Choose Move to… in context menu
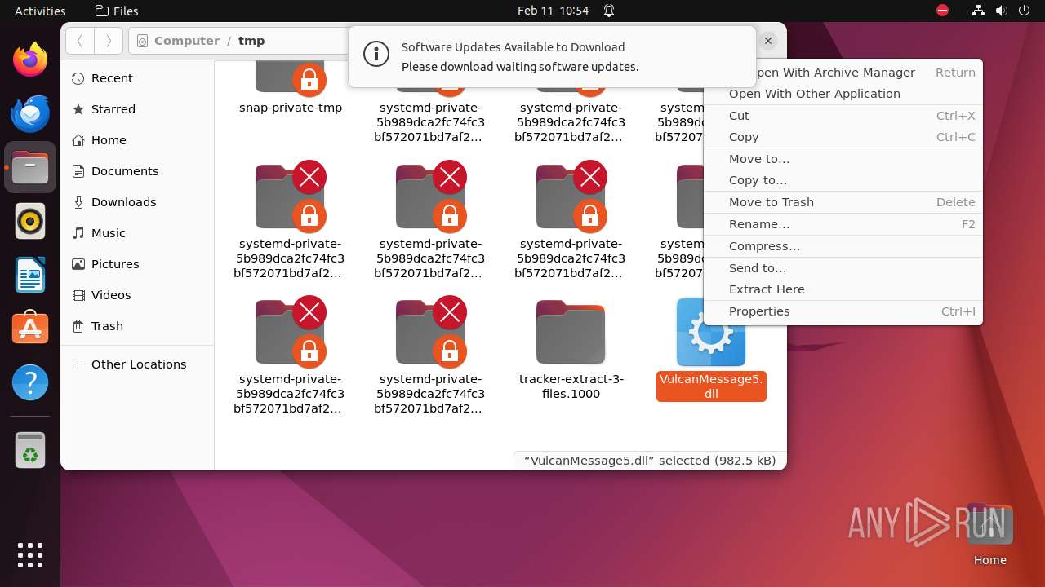Image resolution: width=1045 pixels, height=587 pixels. pyautogui.click(x=843, y=159)
